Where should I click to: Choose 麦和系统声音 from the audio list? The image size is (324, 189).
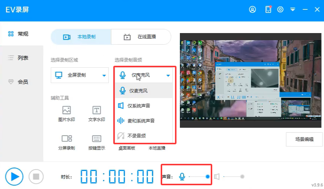(144, 121)
